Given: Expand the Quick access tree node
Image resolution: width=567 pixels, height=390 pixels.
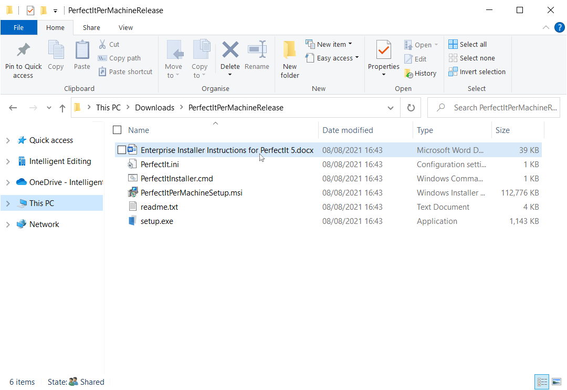Looking at the screenshot, I should pyautogui.click(x=8, y=140).
